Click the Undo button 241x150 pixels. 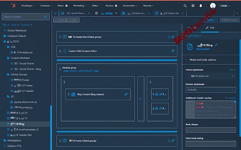coord(59,20)
